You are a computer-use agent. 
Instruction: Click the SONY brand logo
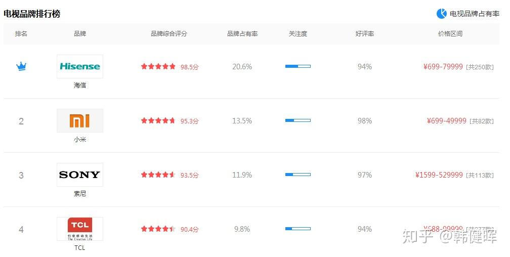click(80, 175)
